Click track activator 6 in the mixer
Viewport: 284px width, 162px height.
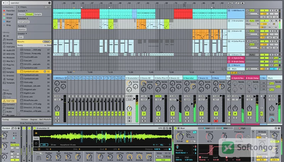187,114
